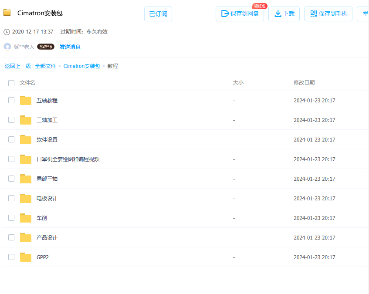Check the box for 电极设计
The height and width of the screenshot is (294, 369).
point(11,198)
